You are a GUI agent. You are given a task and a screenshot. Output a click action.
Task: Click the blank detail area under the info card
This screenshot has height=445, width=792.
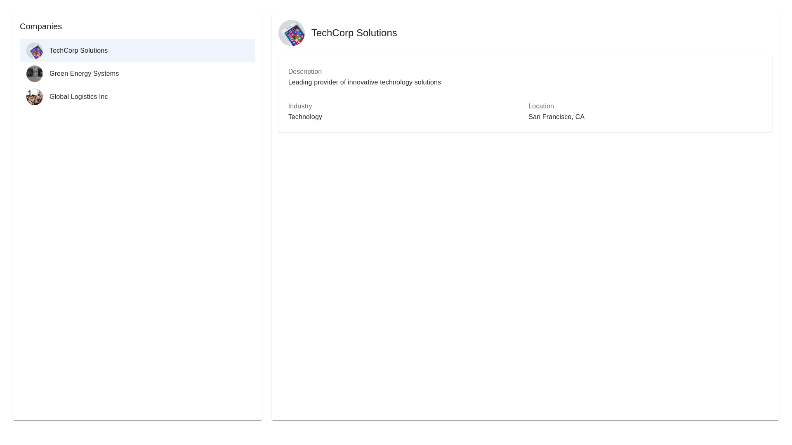[x=525, y=272]
